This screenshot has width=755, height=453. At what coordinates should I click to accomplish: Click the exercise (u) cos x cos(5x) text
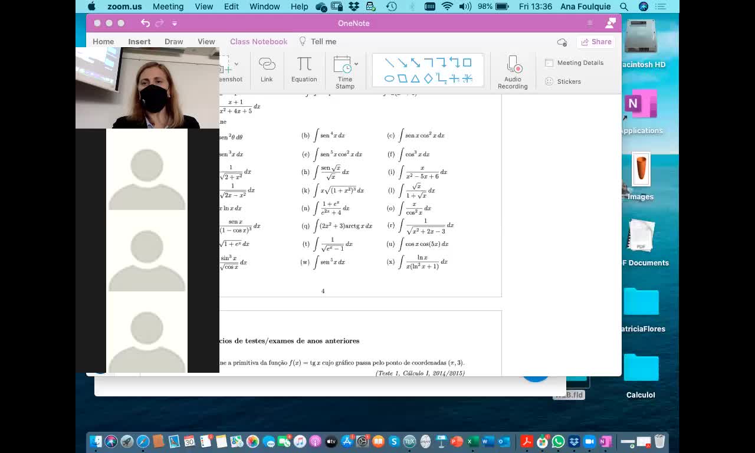tap(418, 244)
